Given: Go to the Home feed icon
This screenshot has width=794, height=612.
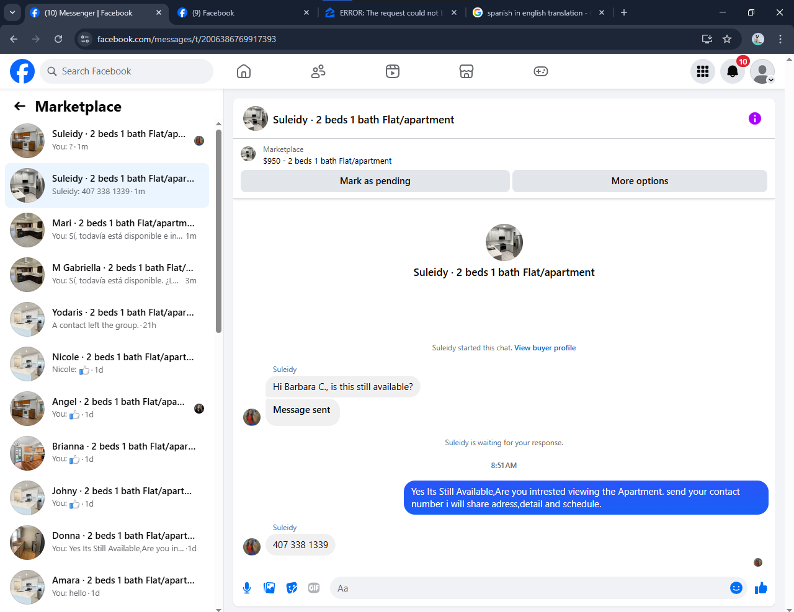Looking at the screenshot, I should [x=244, y=71].
